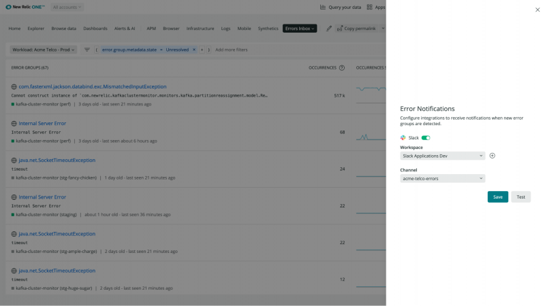The image size is (545, 306).
Task: Click Copy permalink
Action: (x=356, y=29)
